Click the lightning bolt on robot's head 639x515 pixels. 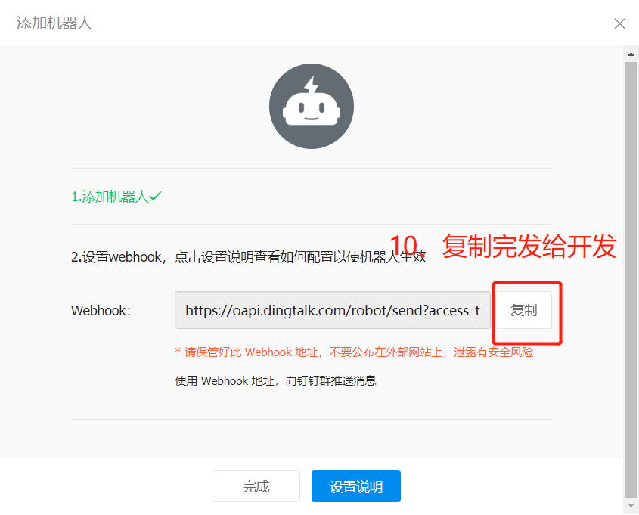(x=311, y=85)
